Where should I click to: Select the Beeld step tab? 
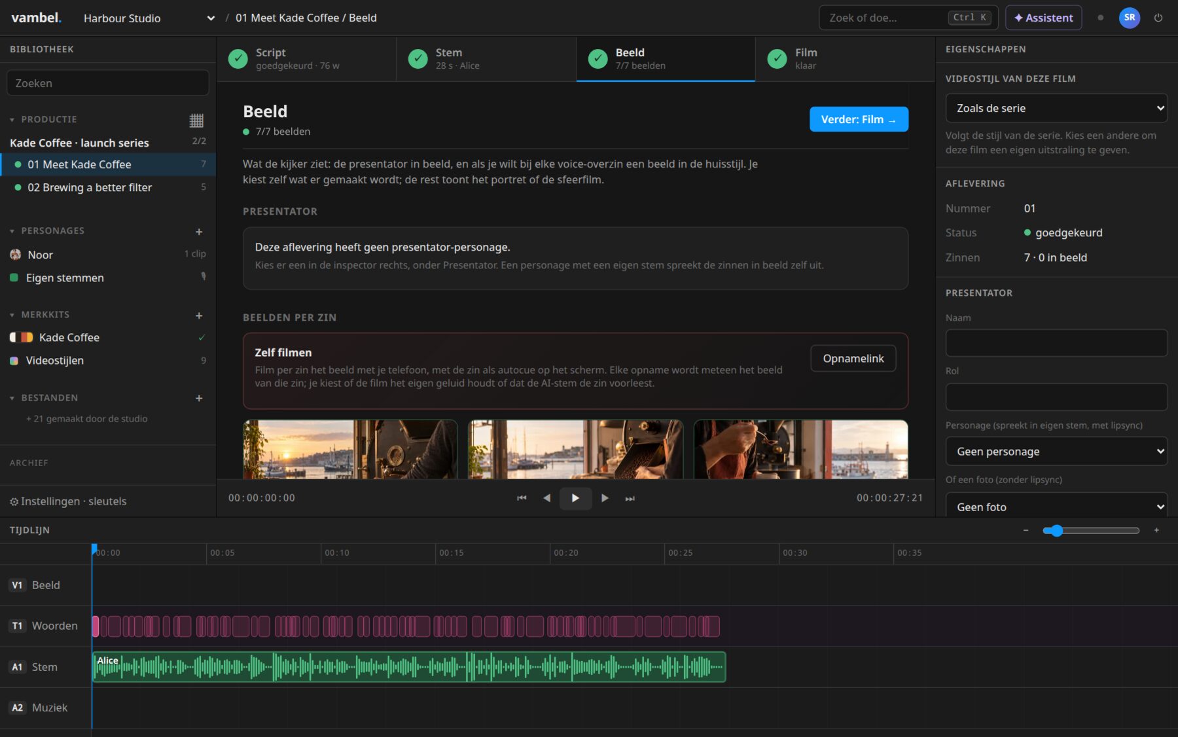pyautogui.click(x=666, y=59)
